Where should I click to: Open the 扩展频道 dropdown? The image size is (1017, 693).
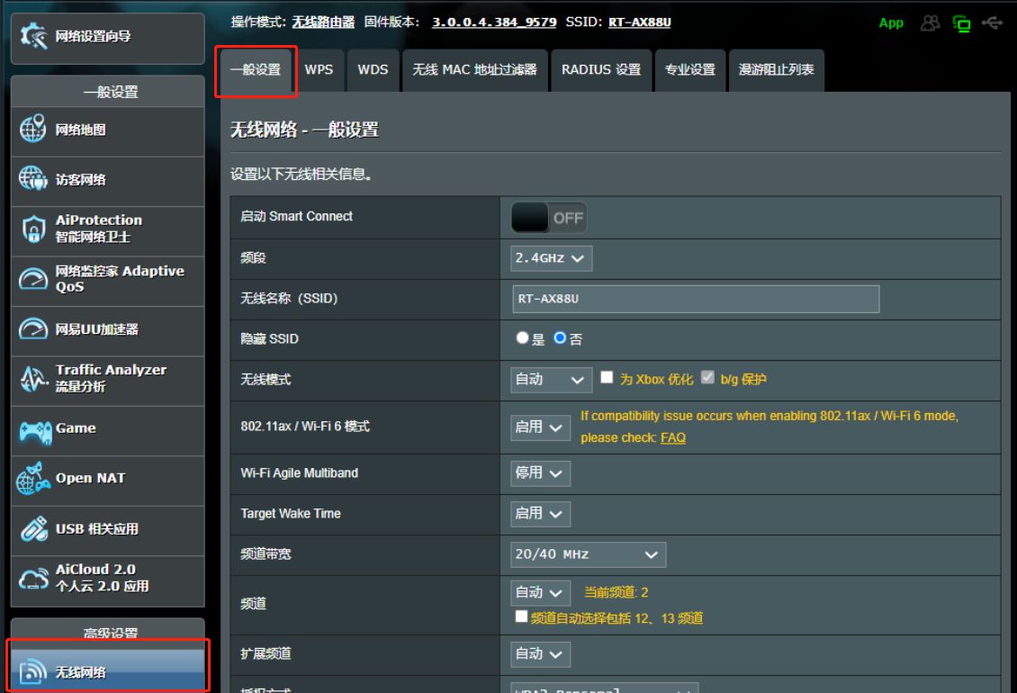click(x=540, y=654)
